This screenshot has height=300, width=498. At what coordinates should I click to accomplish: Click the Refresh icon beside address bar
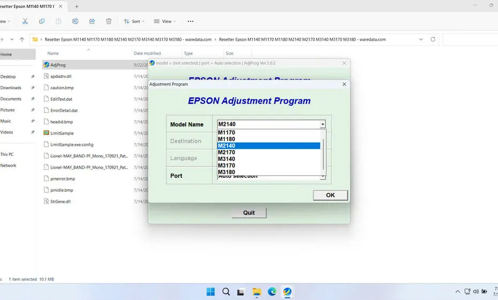tap(433, 40)
